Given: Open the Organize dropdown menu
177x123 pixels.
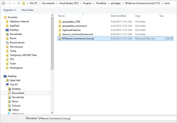Looking at the screenshot, I should coord(9,10).
